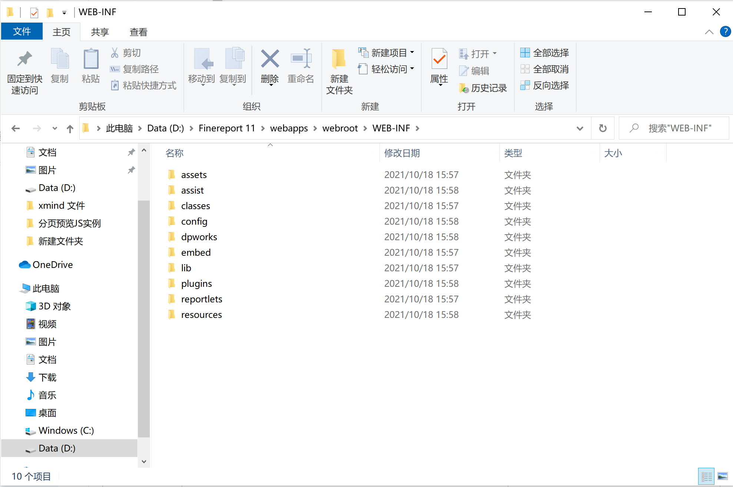Click the History (历史记录) icon

tap(464, 88)
